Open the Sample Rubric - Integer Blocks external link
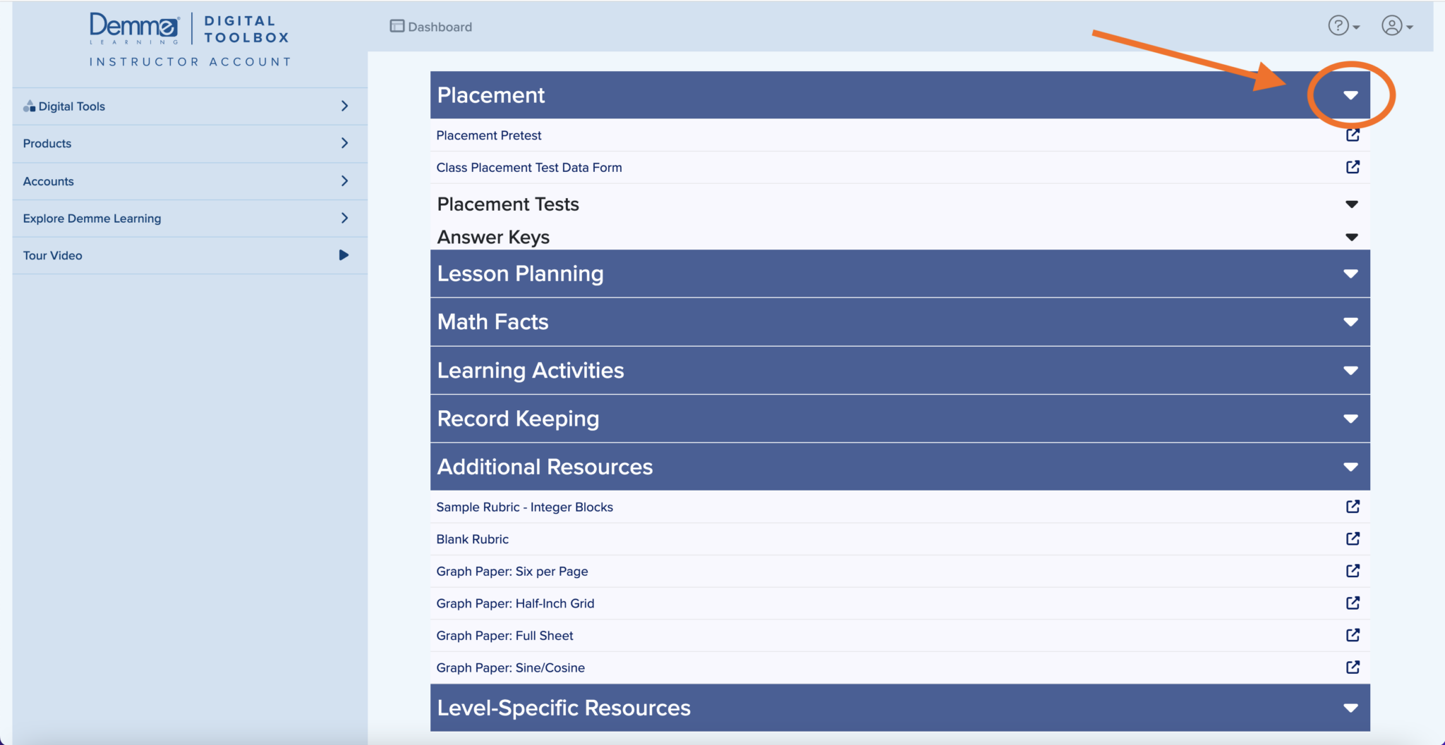1445x745 pixels. click(1353, 507)
